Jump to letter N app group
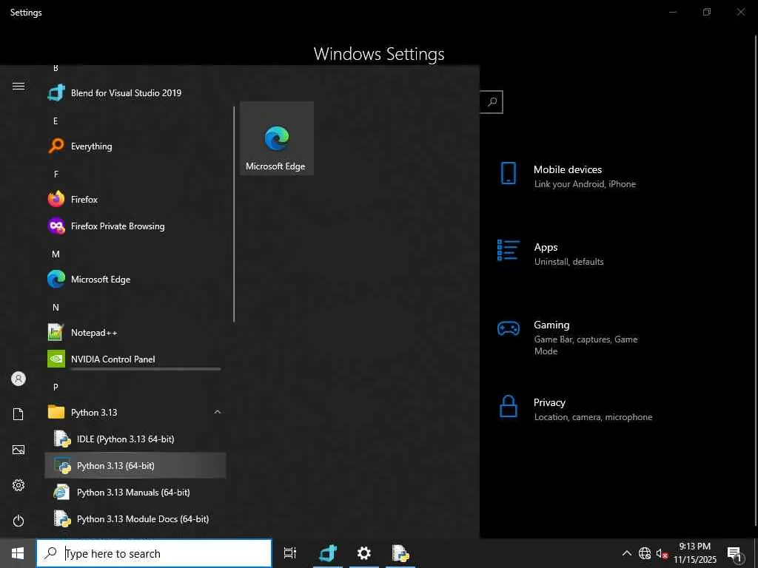 click(56, 307)
